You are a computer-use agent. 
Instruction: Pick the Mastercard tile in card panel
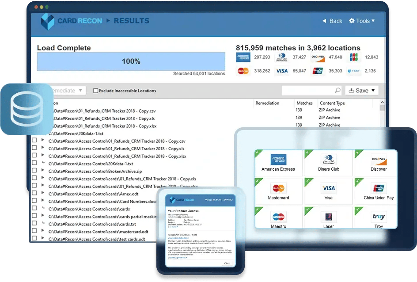(278, 192)
